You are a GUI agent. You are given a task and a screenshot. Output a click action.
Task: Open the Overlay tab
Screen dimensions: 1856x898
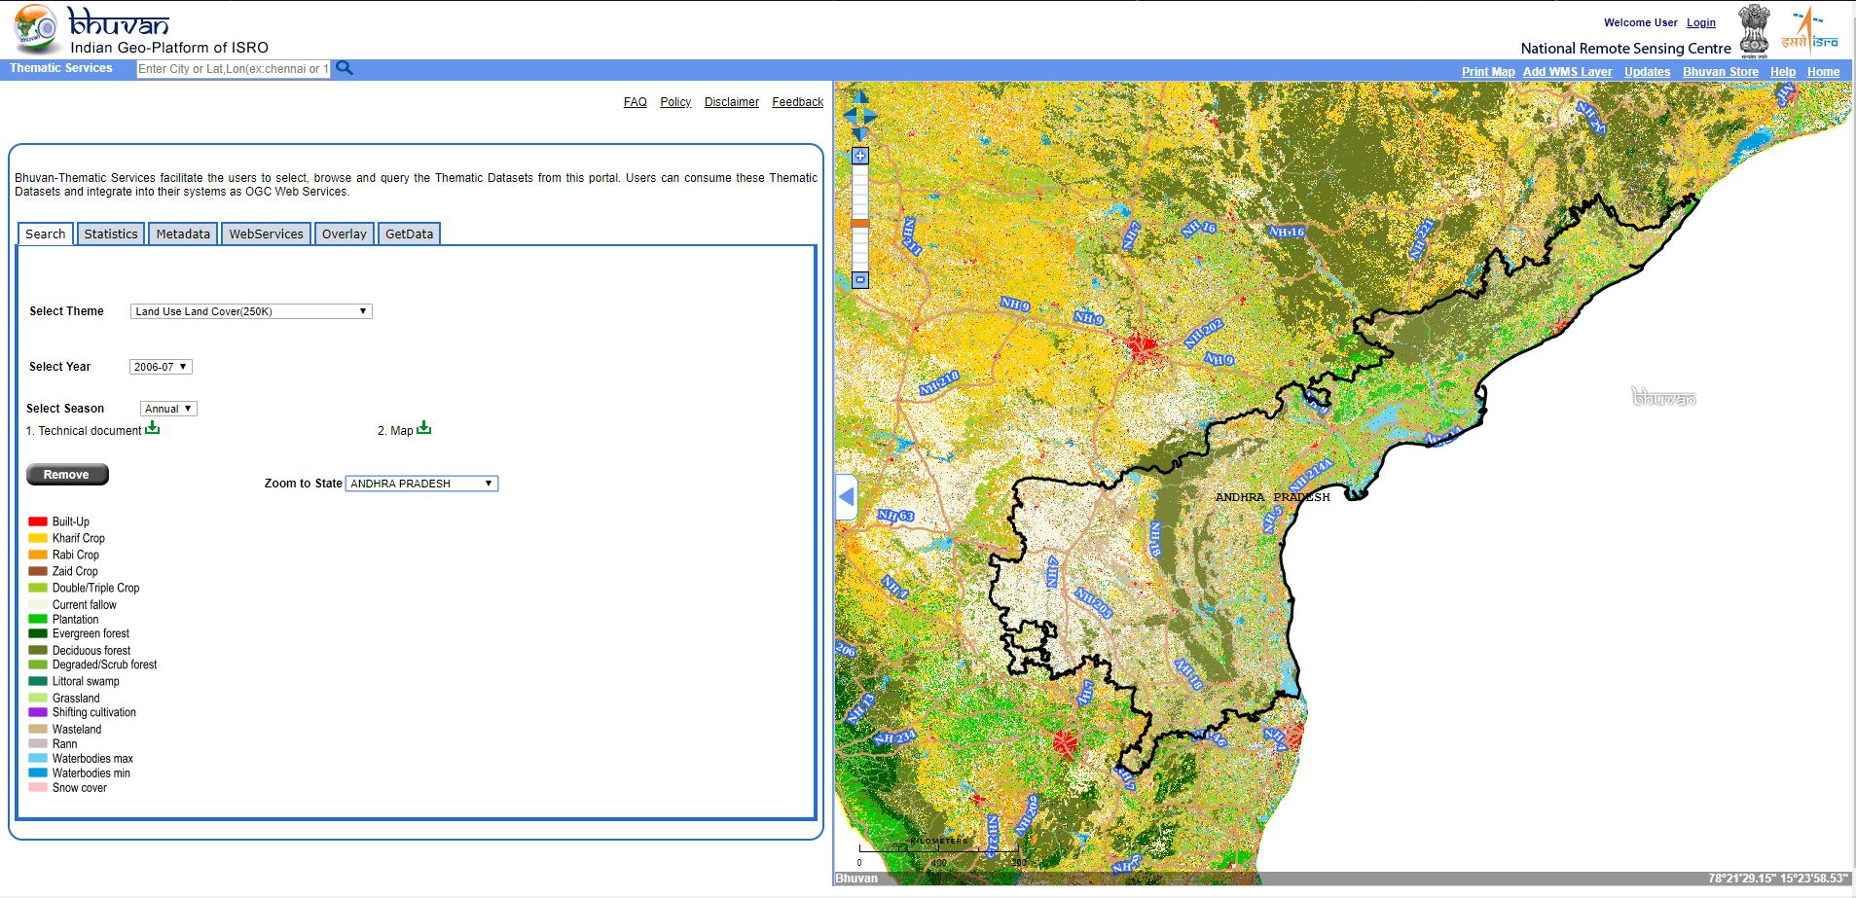pos(345,233)
